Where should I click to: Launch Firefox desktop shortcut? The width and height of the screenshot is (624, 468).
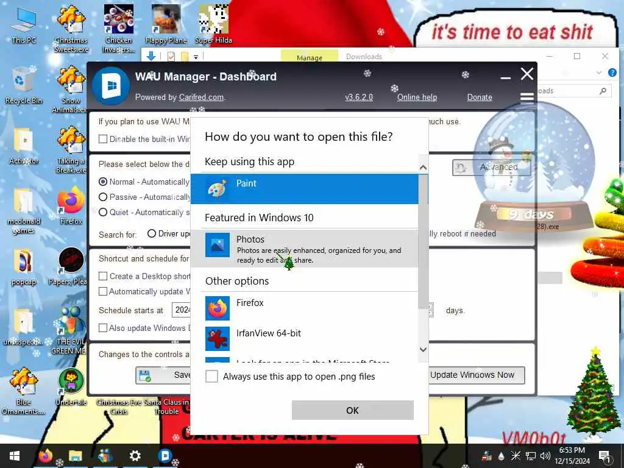click(x=71, y=206)
